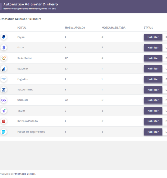Click the Paypal logo icon

pyautogui.click(x=4, y=37)
